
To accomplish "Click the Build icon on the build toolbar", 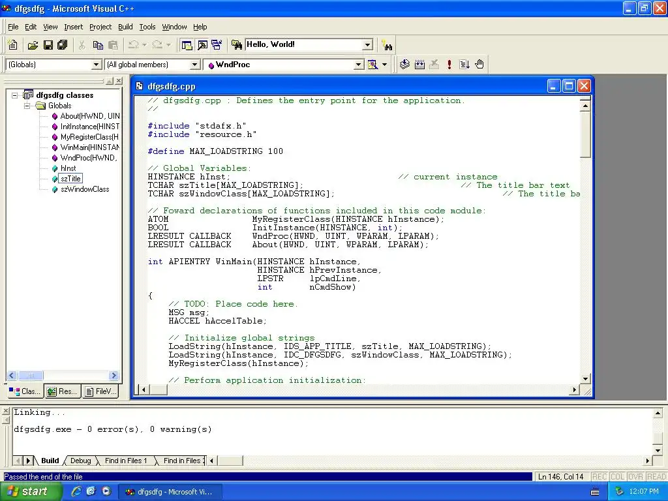I will coord(419,65).
